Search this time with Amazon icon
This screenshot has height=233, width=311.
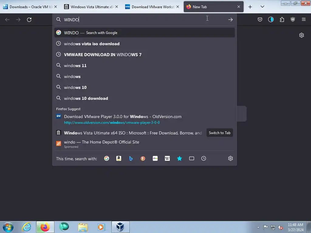119,158
